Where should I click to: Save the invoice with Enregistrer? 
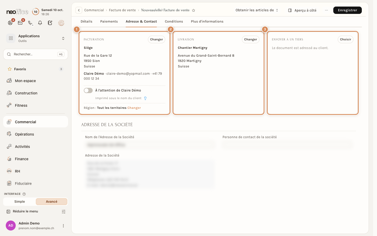tap(347, 10)
